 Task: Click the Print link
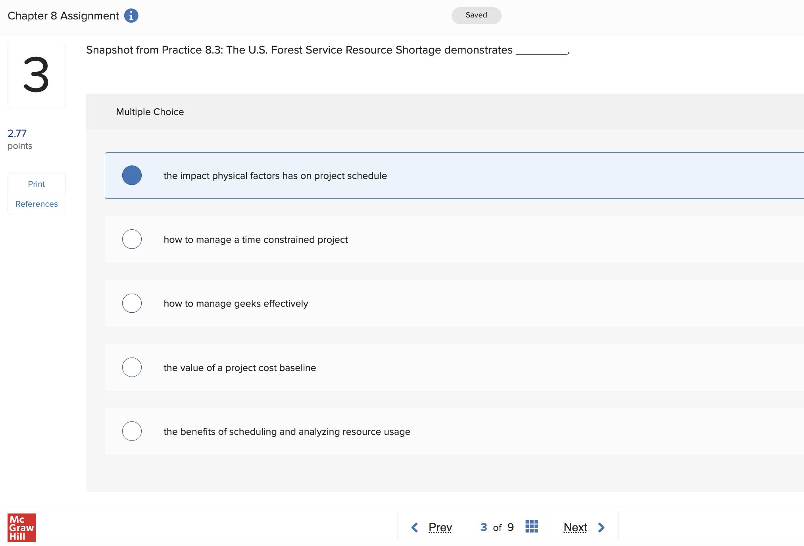[37, 184]
